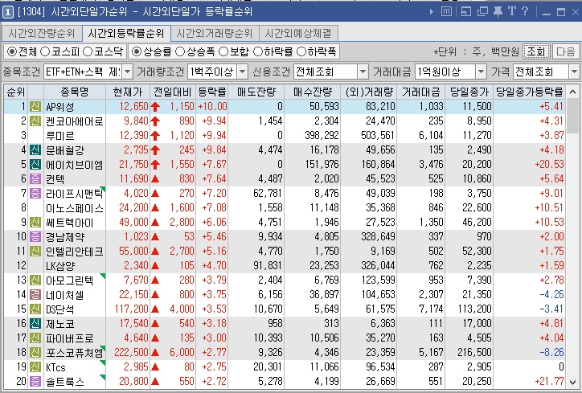The image size is (582, 393).
Task: Select the 하락률 radio button
Action: pyautogui.click(x=258, y=51)
